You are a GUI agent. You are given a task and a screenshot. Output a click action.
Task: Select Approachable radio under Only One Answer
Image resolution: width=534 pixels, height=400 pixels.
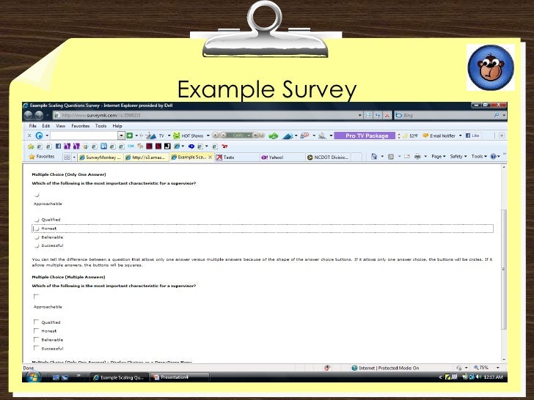37,195
